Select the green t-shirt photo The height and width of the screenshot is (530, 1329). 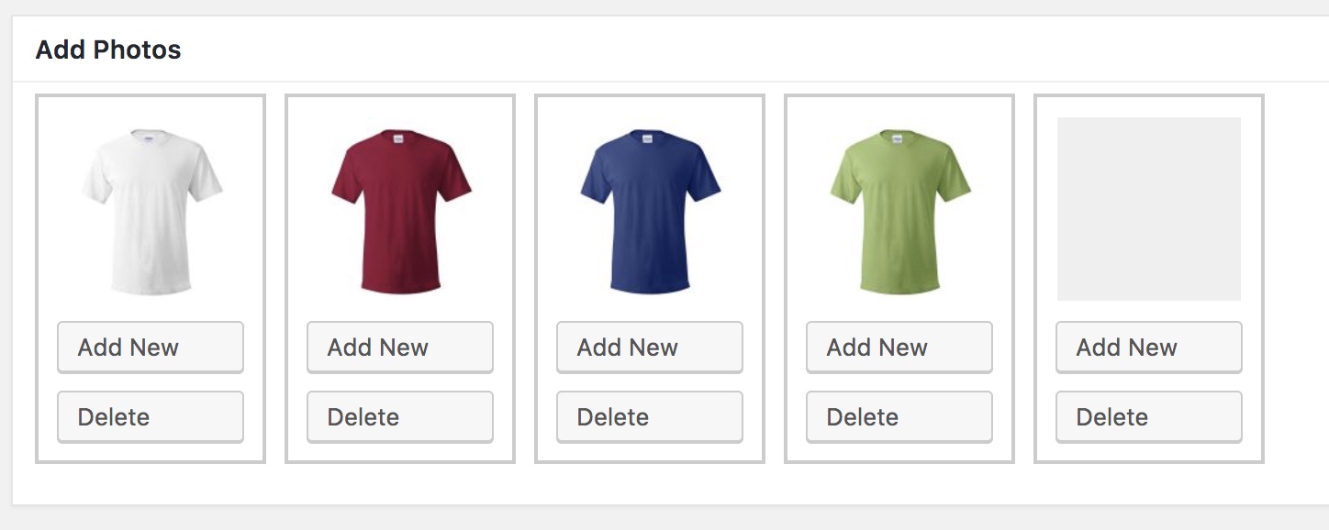coord(899,212)
